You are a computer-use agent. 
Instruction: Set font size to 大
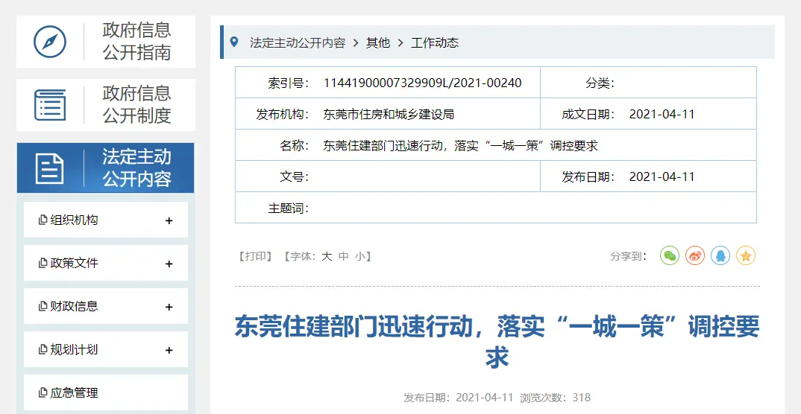tap(327, 256)
